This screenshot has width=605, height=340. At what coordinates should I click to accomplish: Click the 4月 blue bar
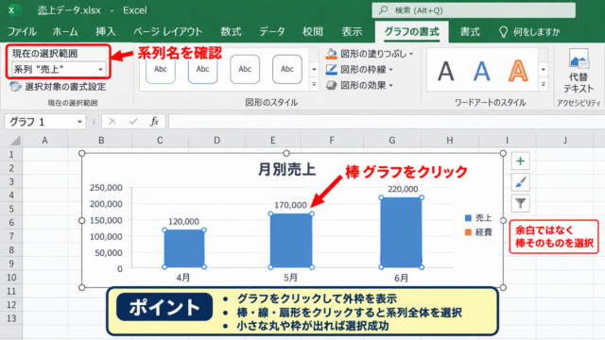coord(184,248)
